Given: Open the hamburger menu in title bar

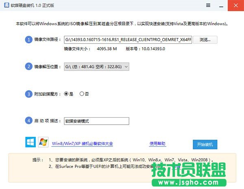Looking at the screenshot, I should click(x=208, y=5).
